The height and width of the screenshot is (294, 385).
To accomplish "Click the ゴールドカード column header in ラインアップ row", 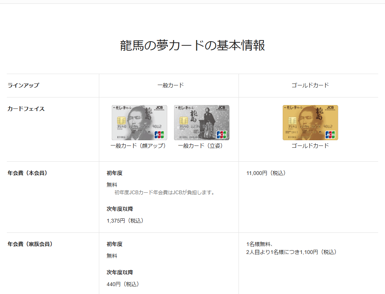I will coord(310,85).
